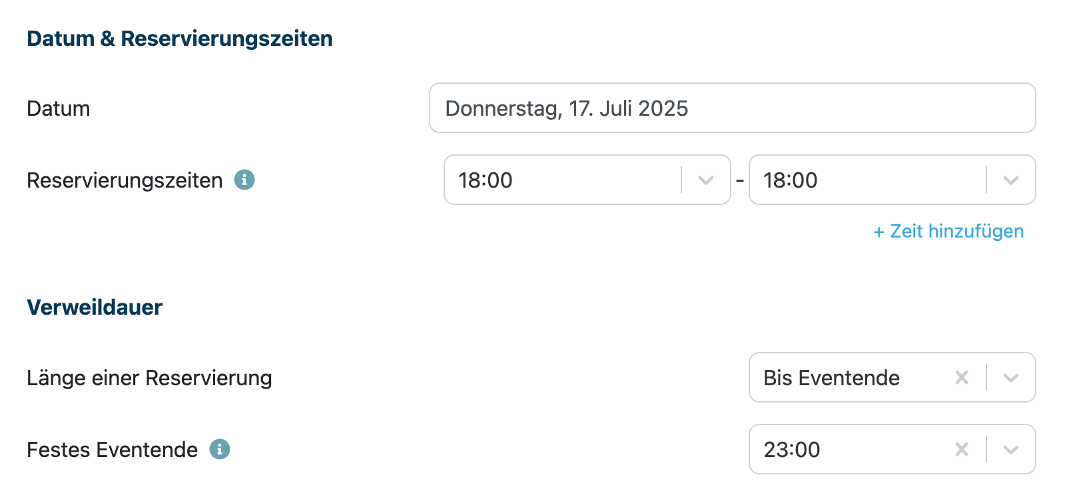Clear the 23:00 value with X icon
The height and width of the screenshot is (503, 1069).
(962, 449)
